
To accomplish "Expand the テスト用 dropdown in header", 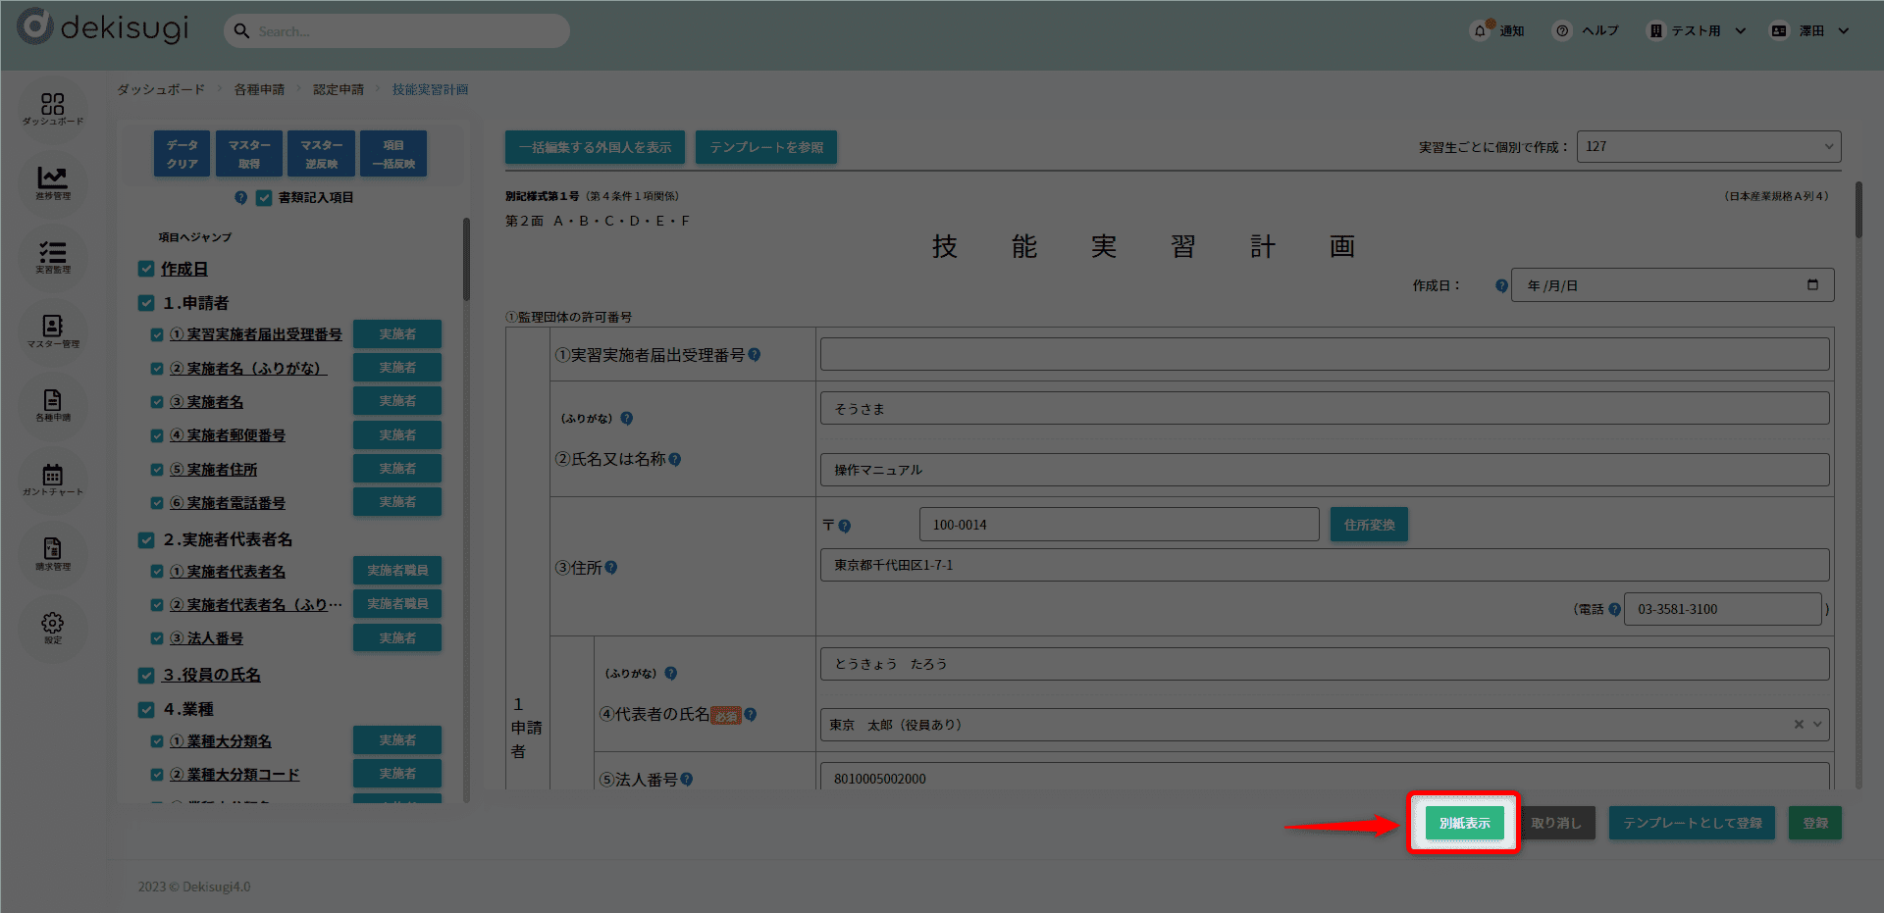I will pos(1741,31).
